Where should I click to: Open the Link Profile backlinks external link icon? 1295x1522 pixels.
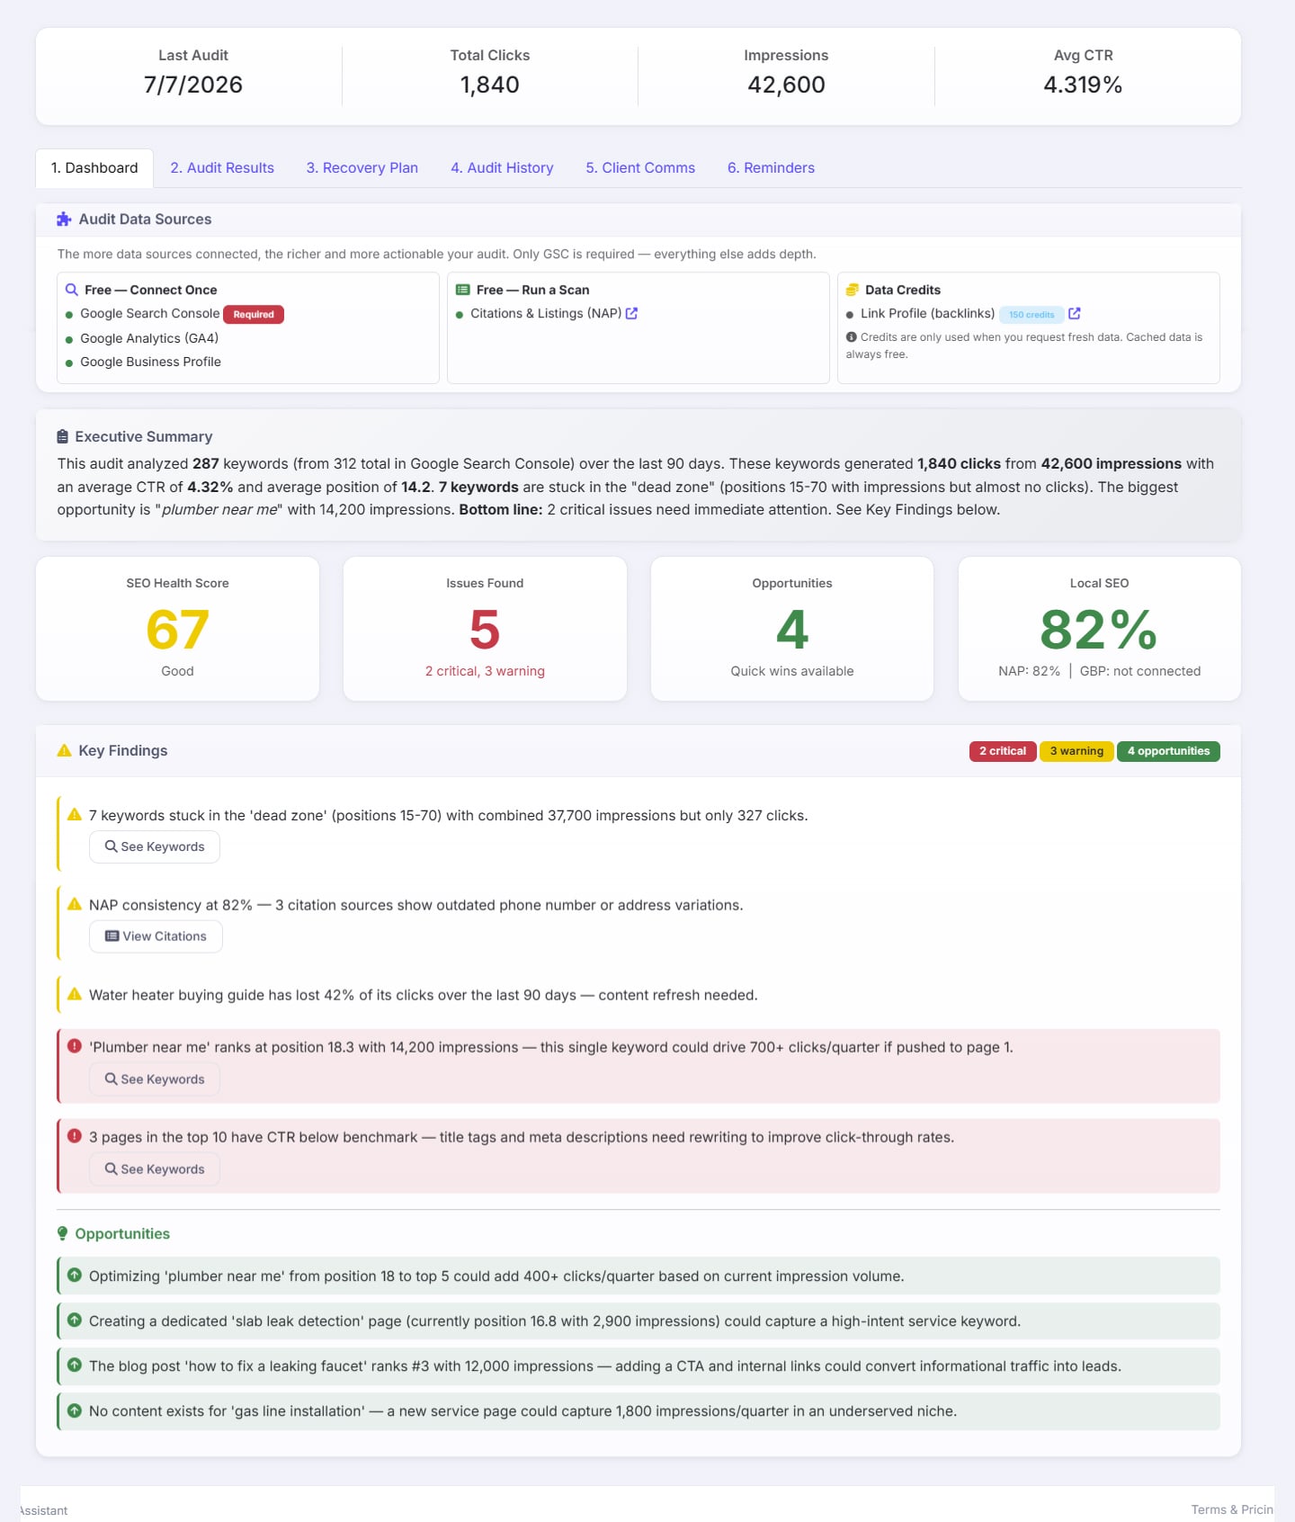coord(1075,313)
